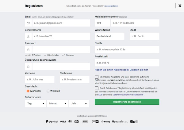The width and height of the screenshot is (184, 130).
Task: Click the Registrierung abschließen button
Action: click(x=127, y=102)
